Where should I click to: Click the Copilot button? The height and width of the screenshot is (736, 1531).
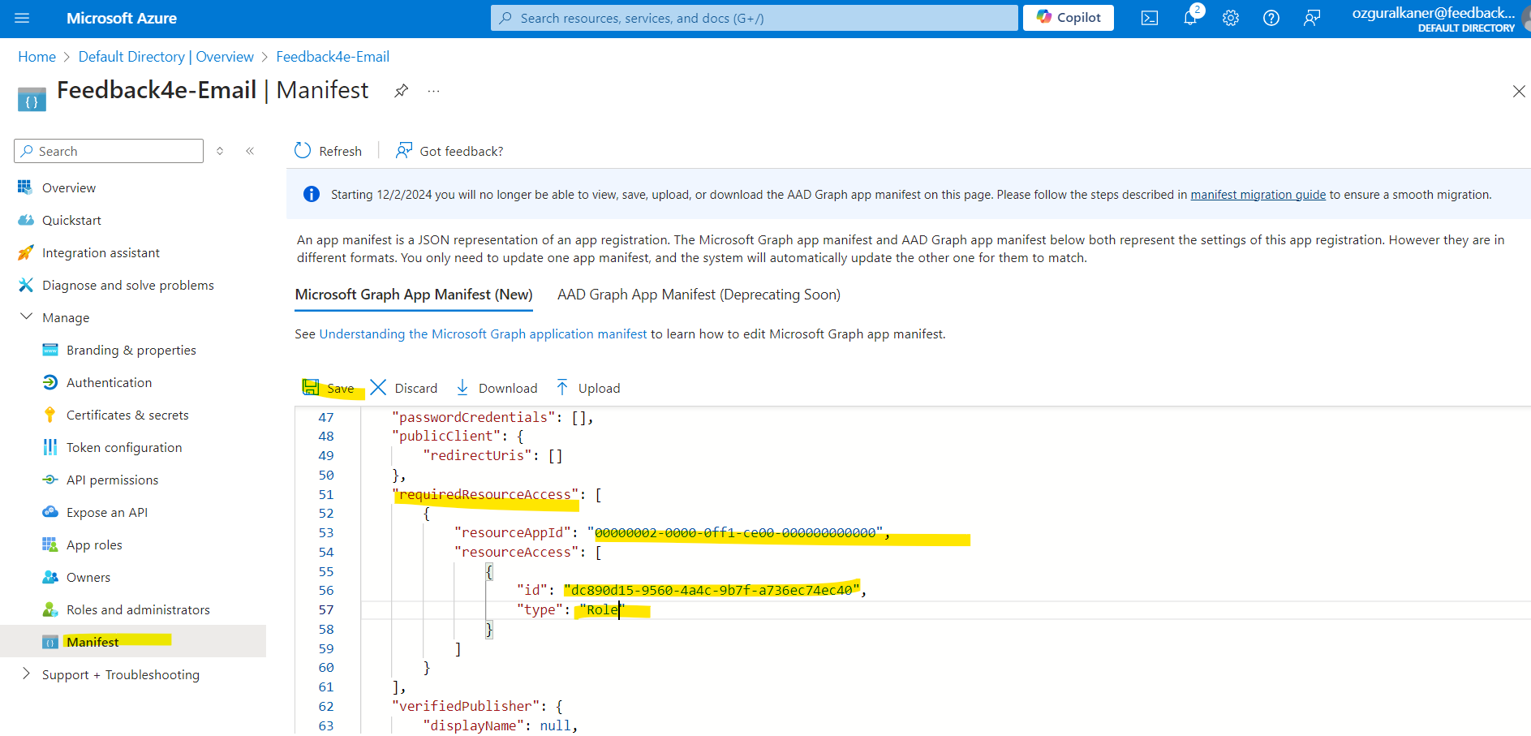[x=1068, y=18]
